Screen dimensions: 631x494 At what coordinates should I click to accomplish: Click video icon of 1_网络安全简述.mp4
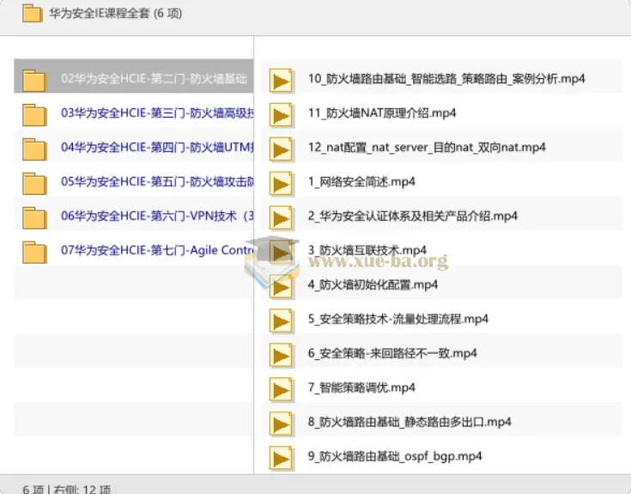coord(281,185)
